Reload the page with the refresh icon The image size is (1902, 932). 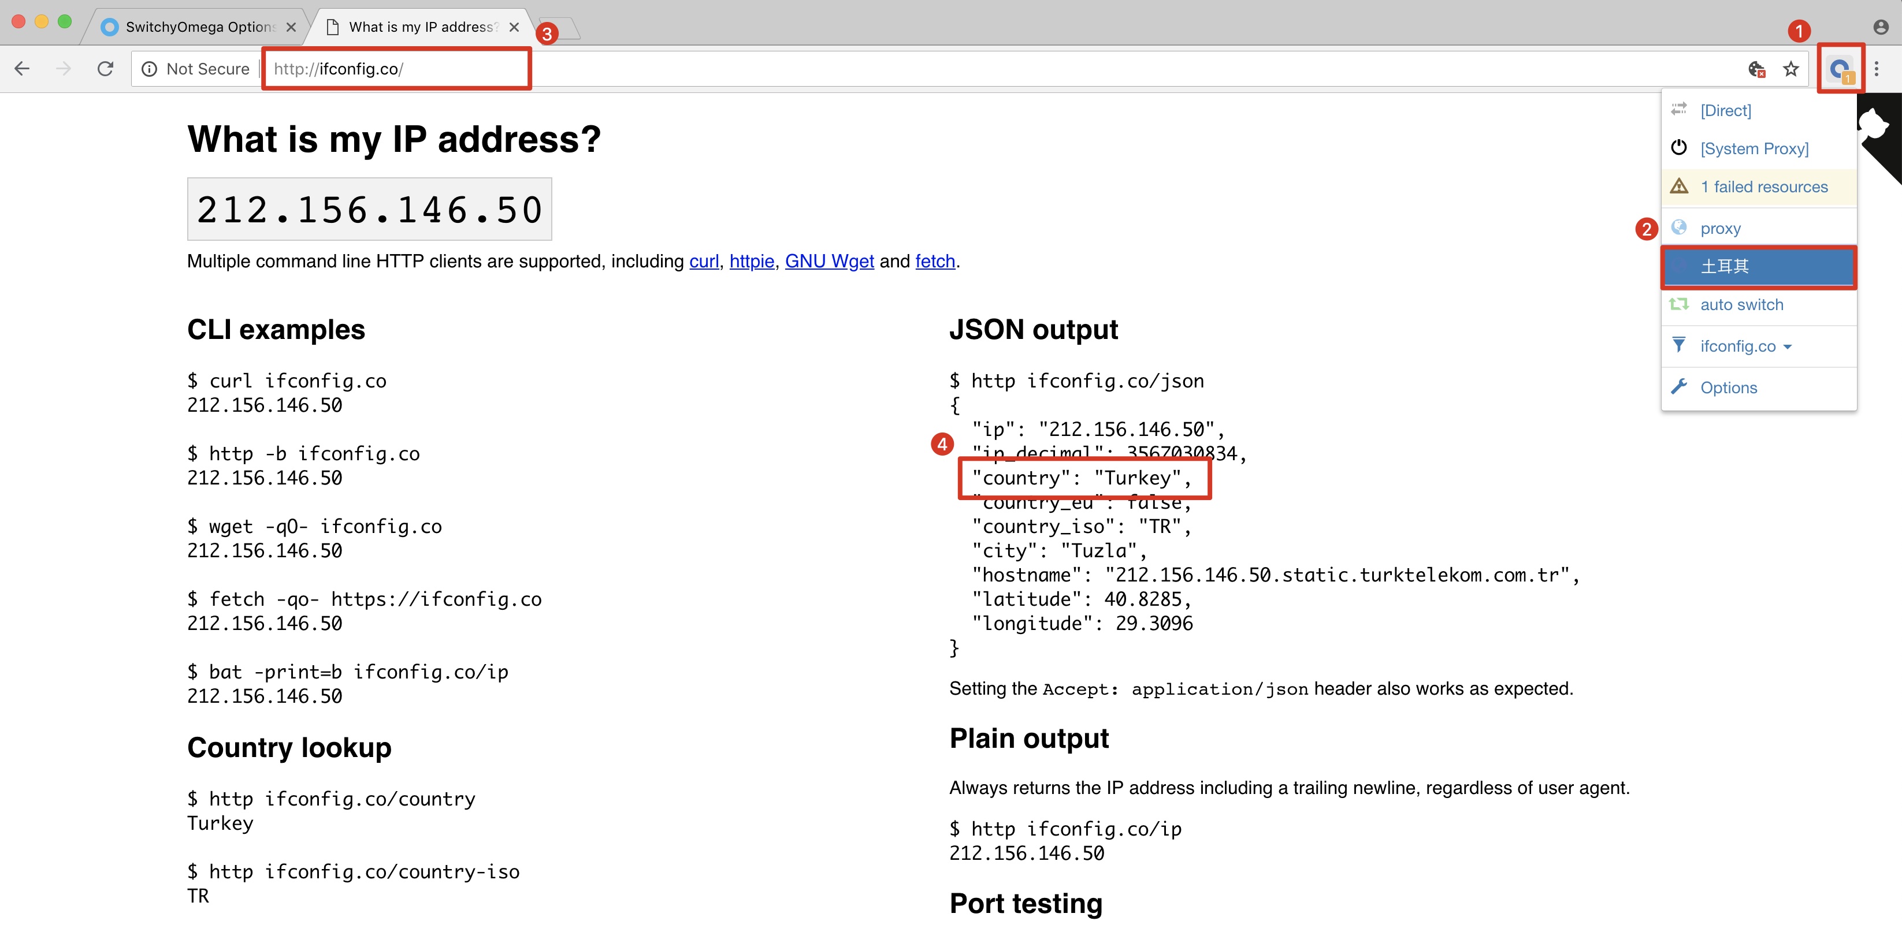coord(106,69)
